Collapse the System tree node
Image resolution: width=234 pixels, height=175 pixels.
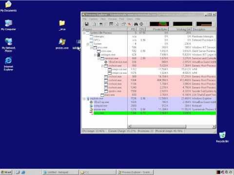88,44
